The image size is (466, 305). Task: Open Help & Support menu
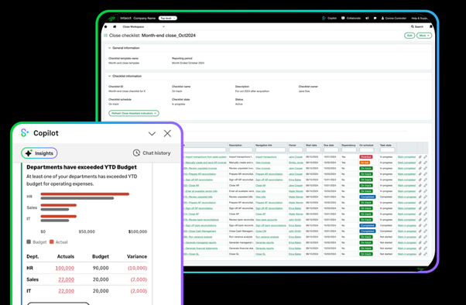[x=420, y=18]
